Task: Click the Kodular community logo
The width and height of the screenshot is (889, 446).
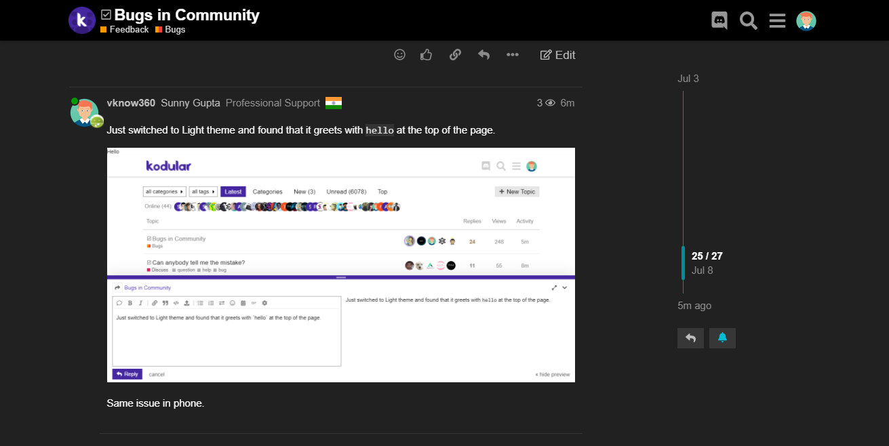Action: point(82,20)
